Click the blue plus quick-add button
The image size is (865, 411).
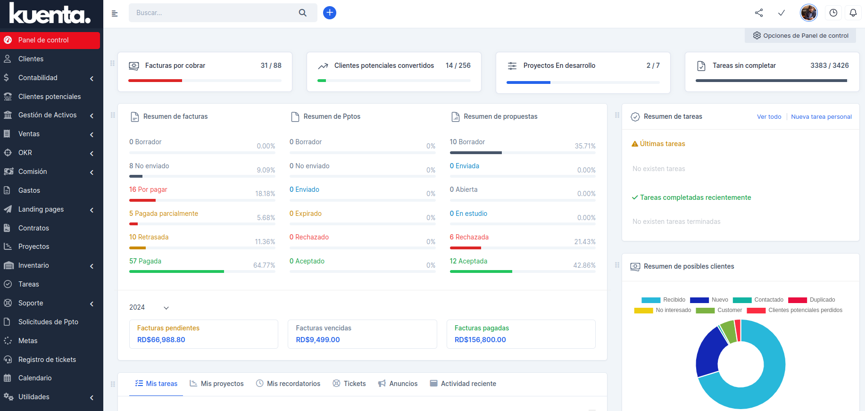pos(330,13)
